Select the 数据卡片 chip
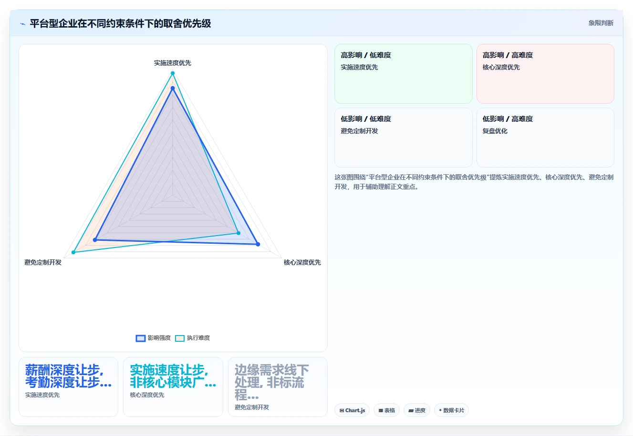The width and height of the screenshot is (633, 436). pyautogui.click(x=451, y=410)
